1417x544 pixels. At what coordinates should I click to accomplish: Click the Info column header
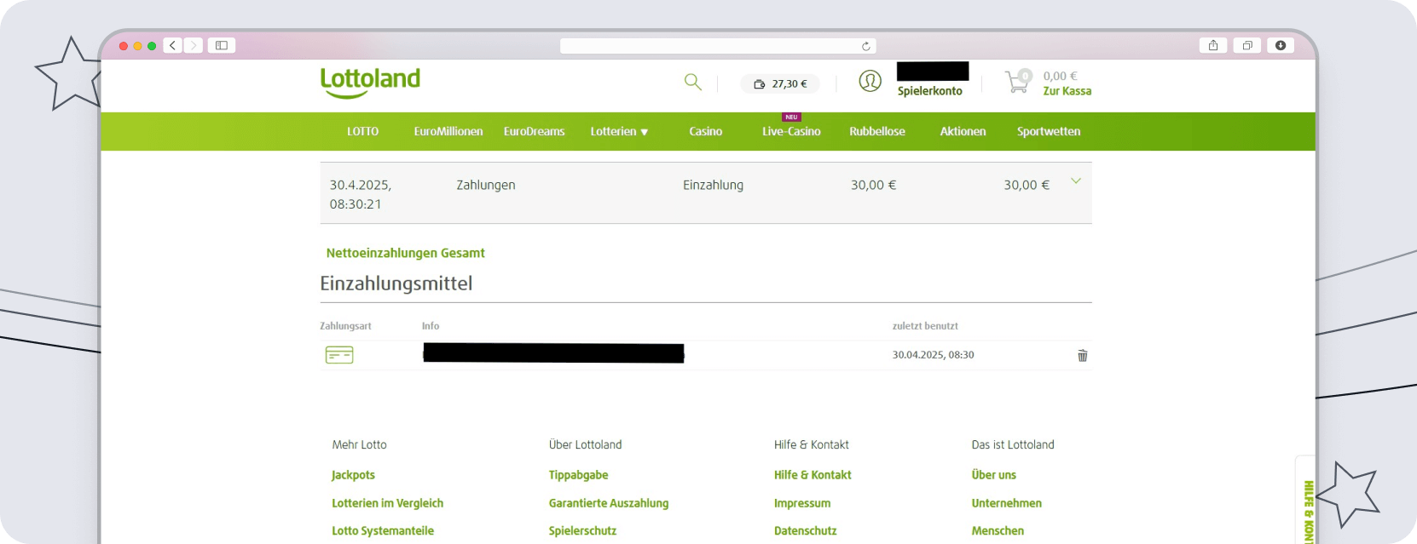click(431, 326)
